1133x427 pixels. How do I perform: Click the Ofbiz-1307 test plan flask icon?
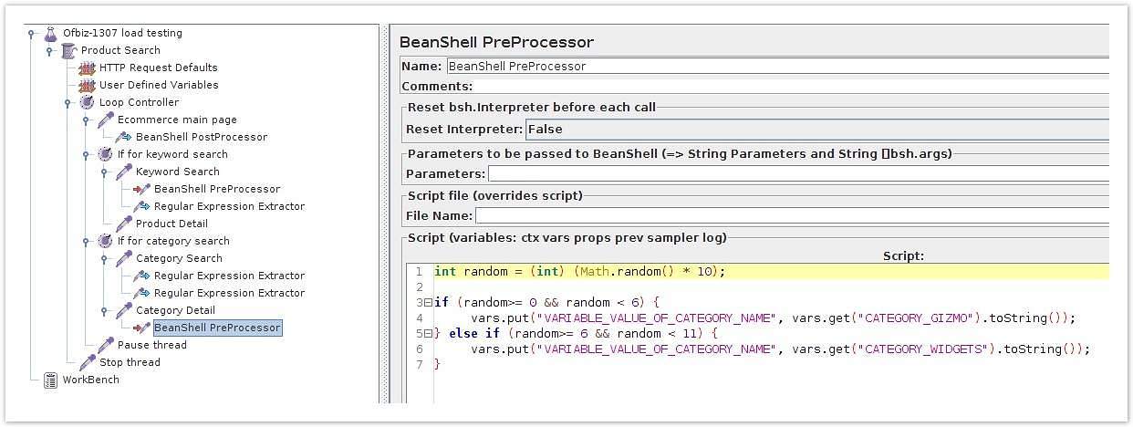pos(51,33)
